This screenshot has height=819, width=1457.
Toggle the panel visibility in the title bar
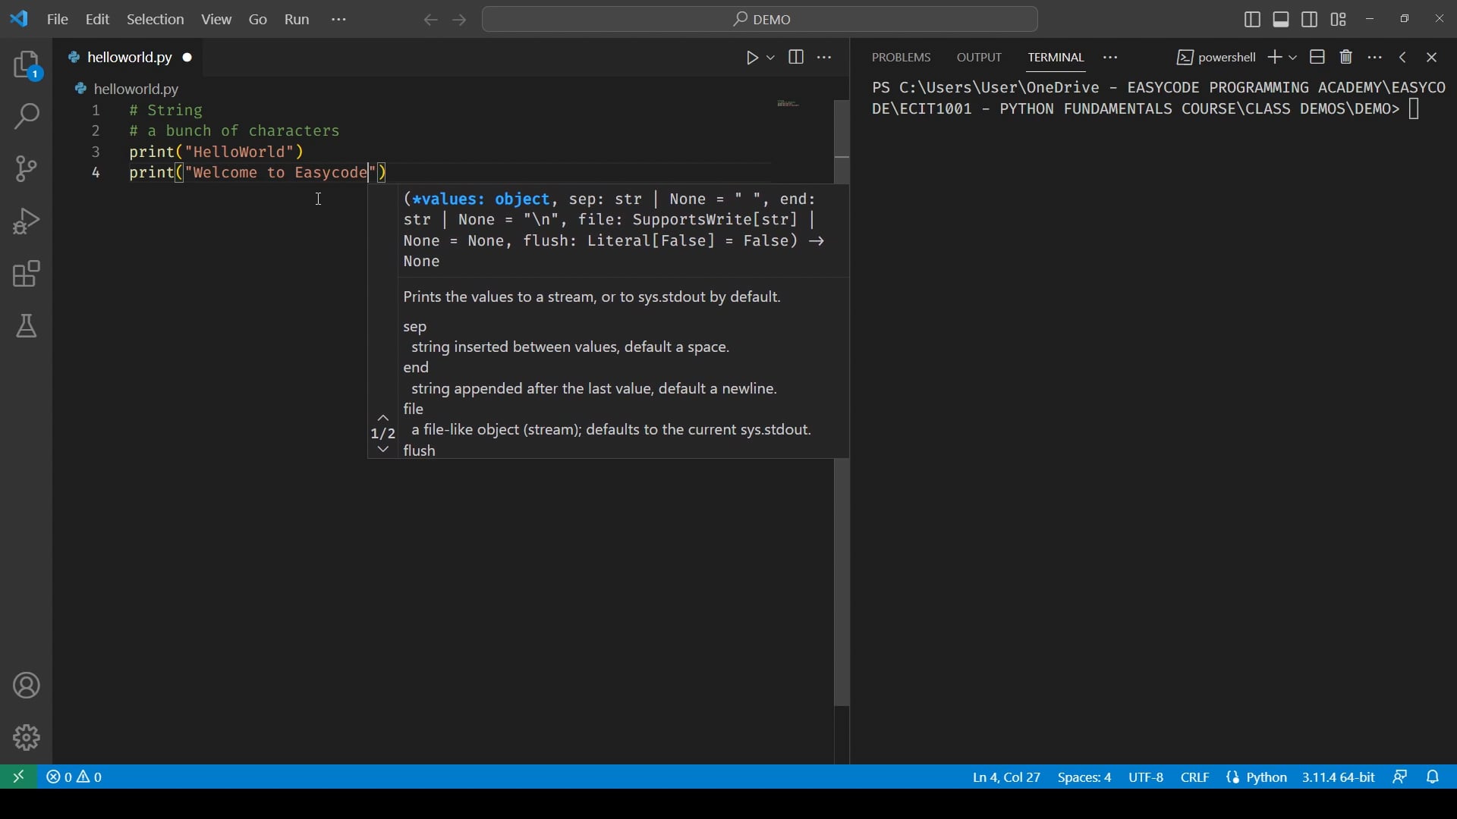1281,19
